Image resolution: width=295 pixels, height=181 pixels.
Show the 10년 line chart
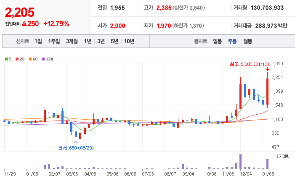point(129,41)
